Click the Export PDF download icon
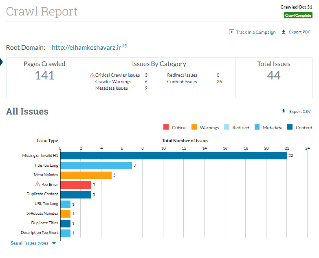Image resolution: width=319 pixels, height=258 pixels. tap(284, 32)
